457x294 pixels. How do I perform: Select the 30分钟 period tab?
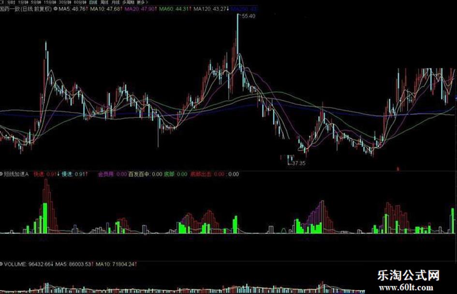coord(65,2)
